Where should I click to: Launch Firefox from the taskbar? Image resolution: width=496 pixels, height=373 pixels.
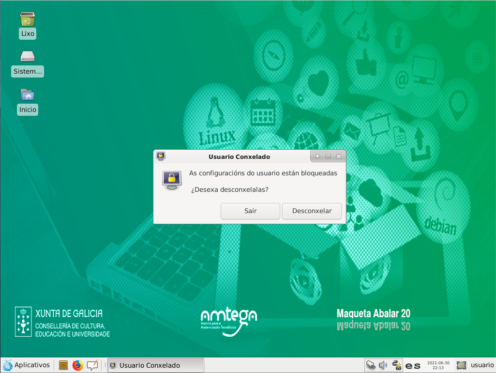point(77,365)
